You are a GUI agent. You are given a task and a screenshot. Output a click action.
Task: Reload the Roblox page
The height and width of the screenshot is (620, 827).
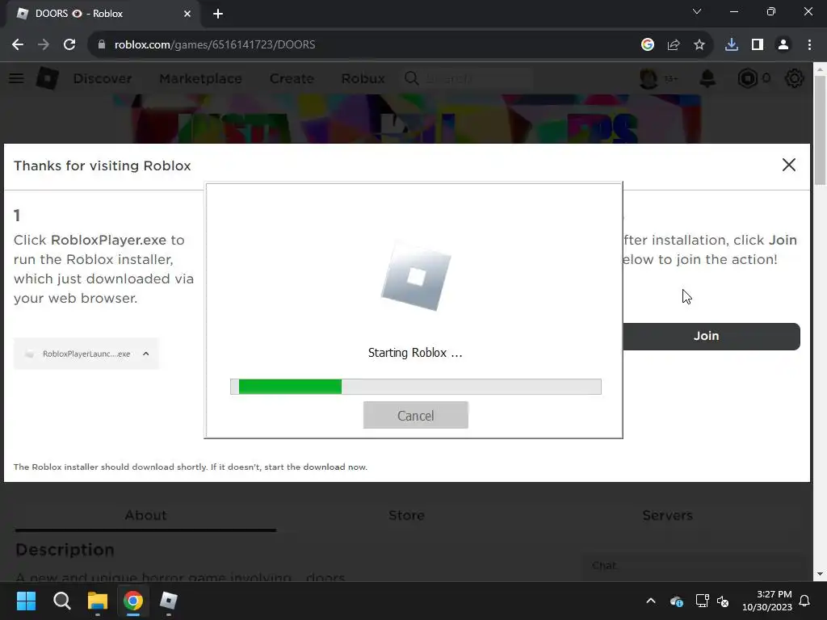point(69,45)
